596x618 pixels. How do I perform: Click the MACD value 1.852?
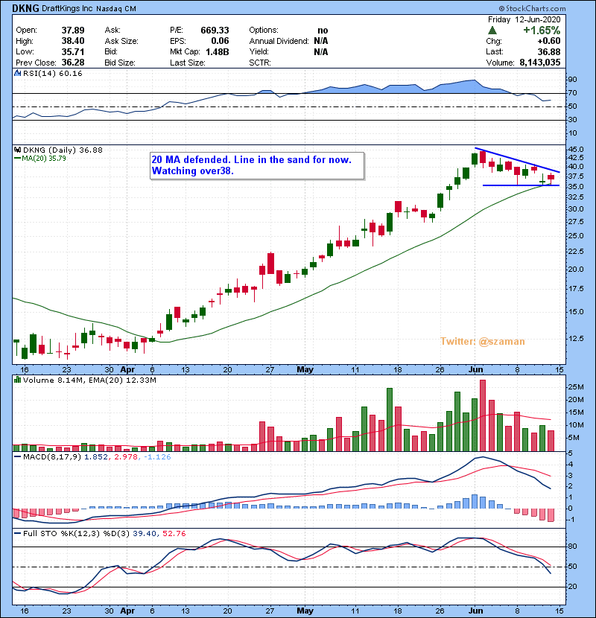[x=96, y=457]
